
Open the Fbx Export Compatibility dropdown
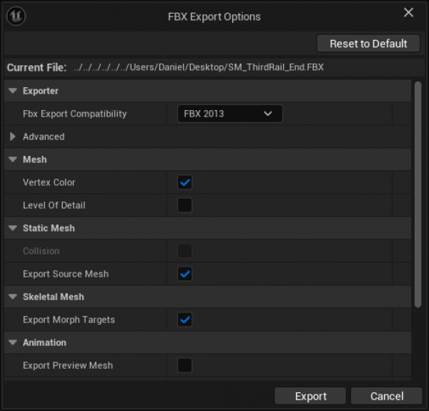(x=230, y=114)
